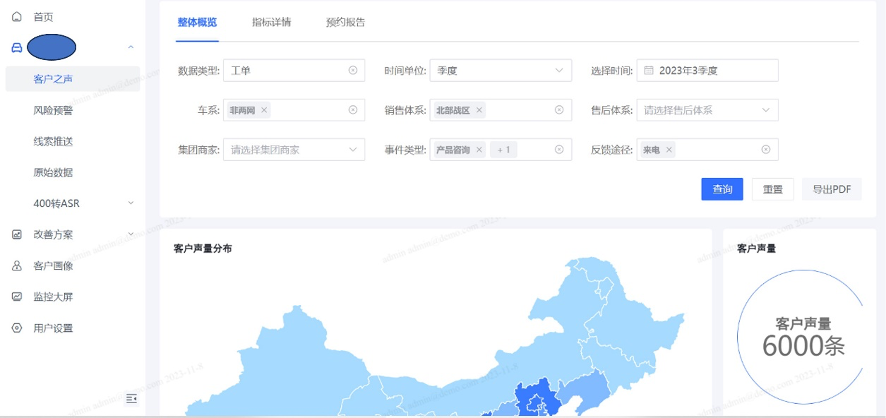
Task: Click the 用户设置 settings icon
Action: (16, 328)
